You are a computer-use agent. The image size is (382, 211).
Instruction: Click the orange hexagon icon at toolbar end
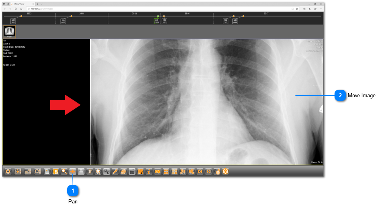(226, 171)
